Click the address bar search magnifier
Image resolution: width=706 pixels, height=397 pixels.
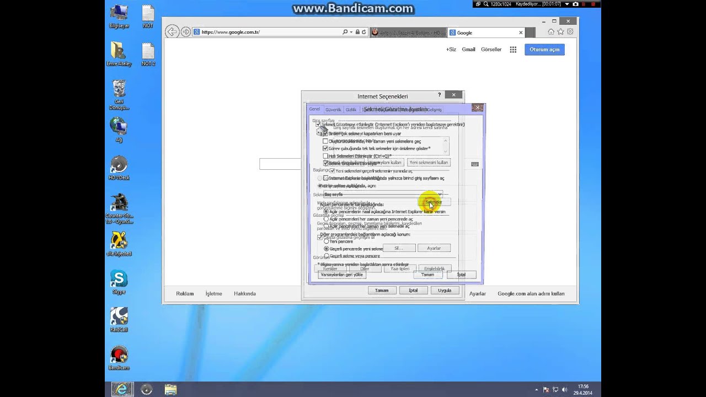[x=345, y=32]
